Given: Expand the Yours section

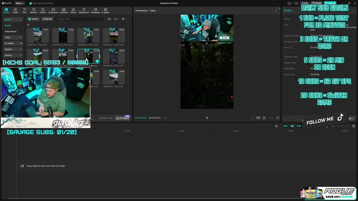Looking at the screenshot, I should (x=13, y=37).
